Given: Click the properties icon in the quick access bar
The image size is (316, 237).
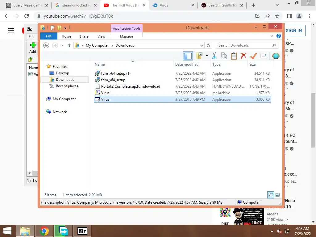Looking at the screenshot, I should click(52, 27).
